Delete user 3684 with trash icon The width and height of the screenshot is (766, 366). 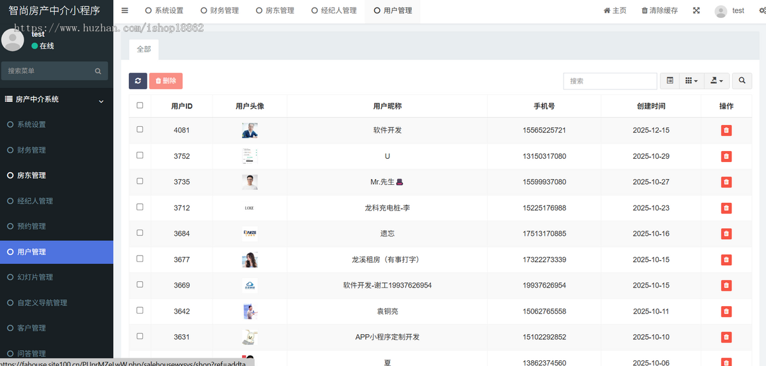pyautogui.click(x=726, y=233)
